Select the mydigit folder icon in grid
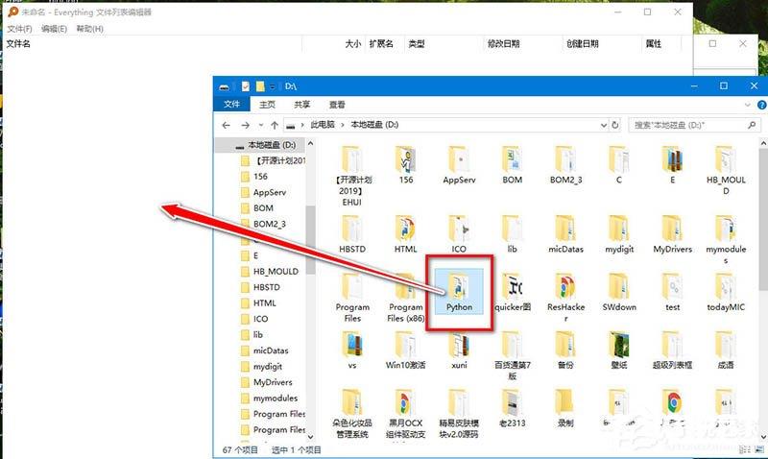 [x=619, y=229]
